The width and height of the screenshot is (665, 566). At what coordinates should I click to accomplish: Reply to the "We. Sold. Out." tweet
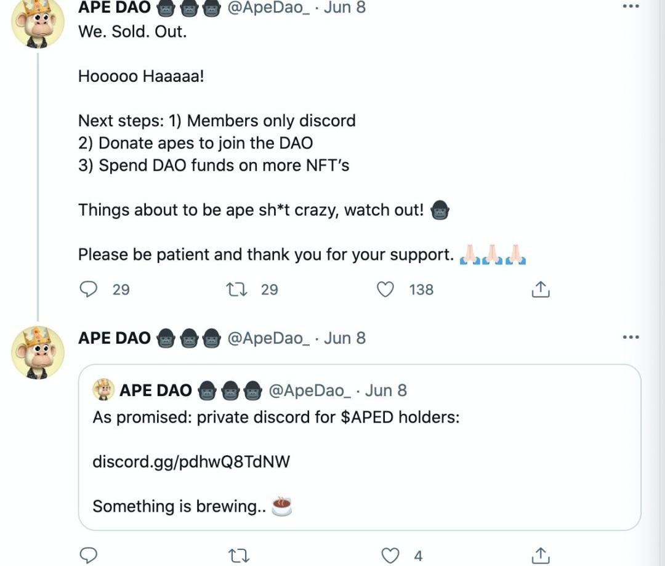click(x=89, y=289)
